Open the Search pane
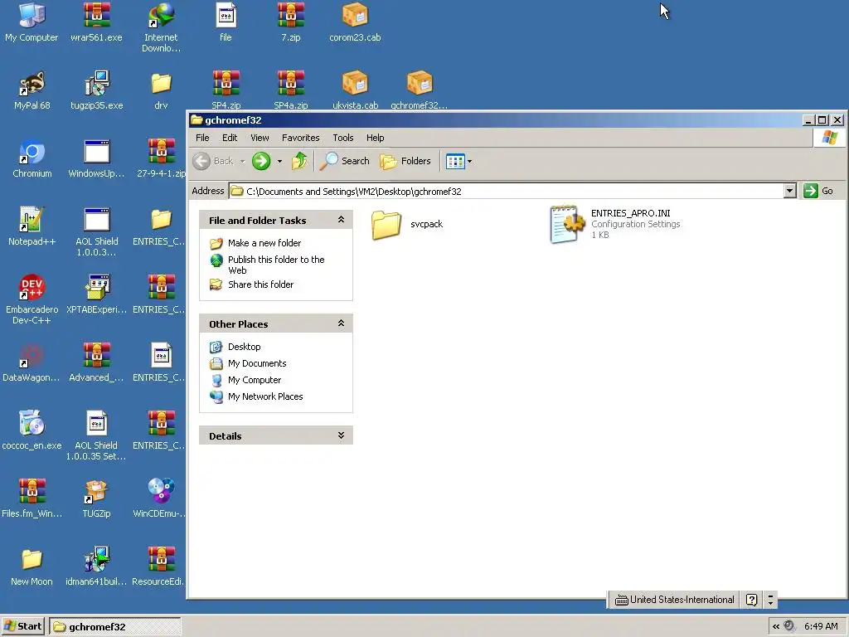 pos(344,161)
